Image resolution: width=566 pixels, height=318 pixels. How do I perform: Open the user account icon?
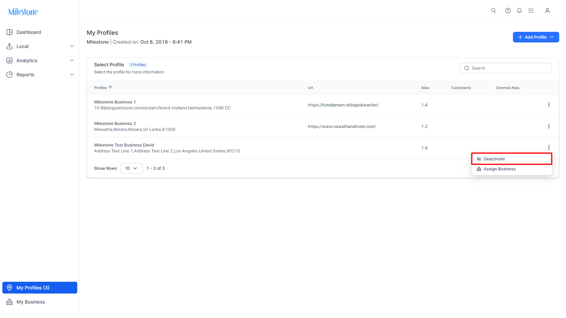click(x=547, y=11)
